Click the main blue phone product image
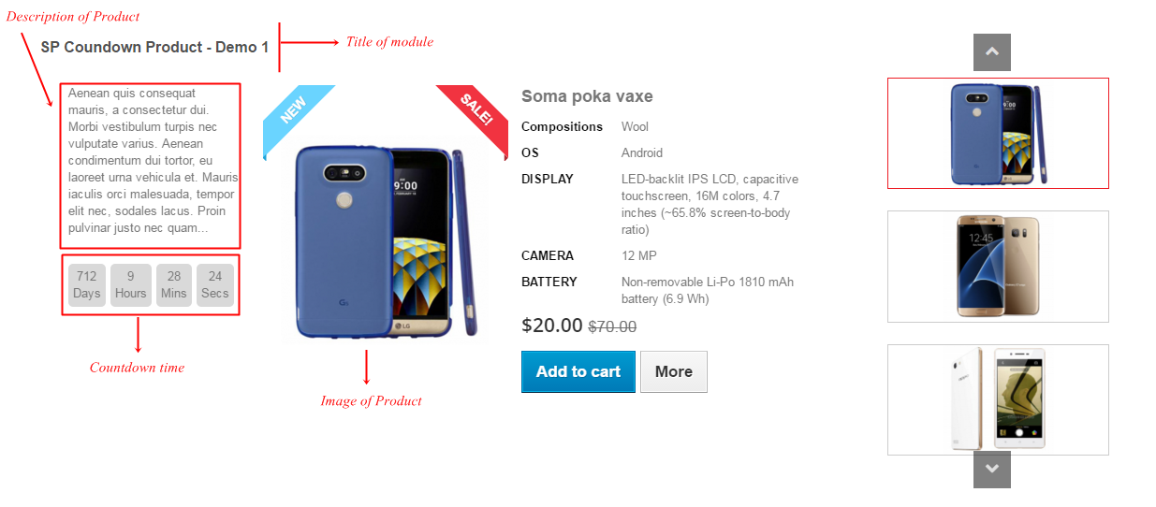The image size is (1156, 507). point(386,241)
